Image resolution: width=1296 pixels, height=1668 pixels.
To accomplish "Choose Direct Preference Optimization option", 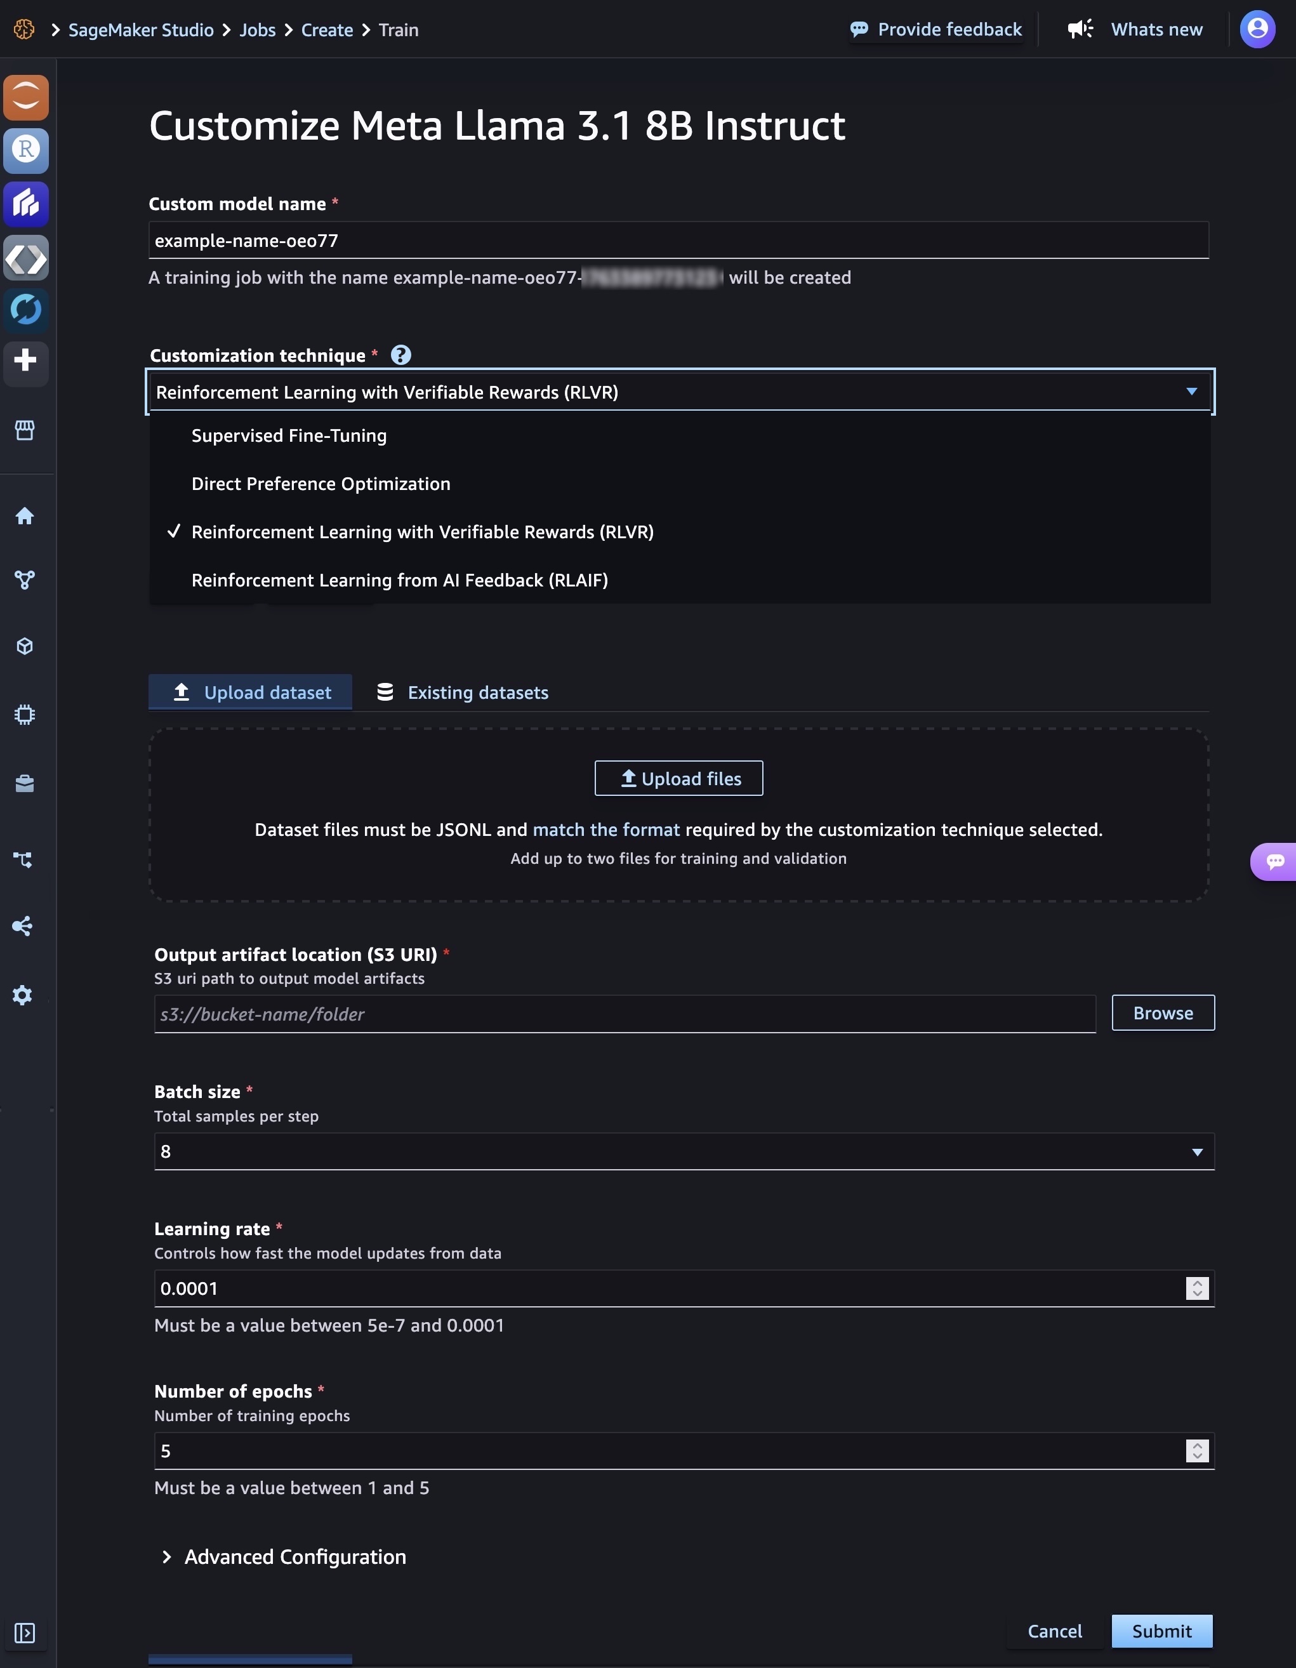I will tap(321, 484).
